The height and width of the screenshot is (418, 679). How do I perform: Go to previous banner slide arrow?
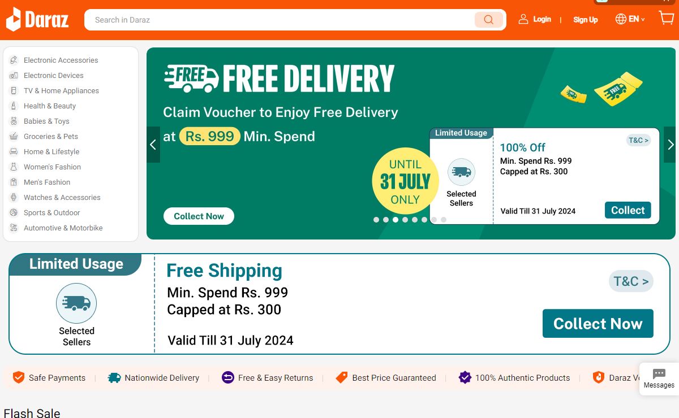153,145
